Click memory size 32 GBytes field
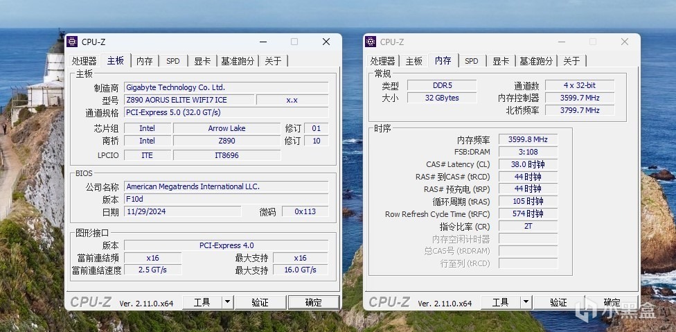Screen dimensions: 676x332 coord(442,98)
